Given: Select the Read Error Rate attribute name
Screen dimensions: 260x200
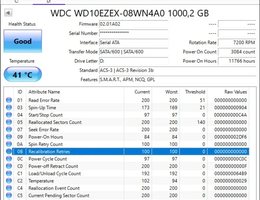Looking at the screenshot, I should click(x=44, y=100).
